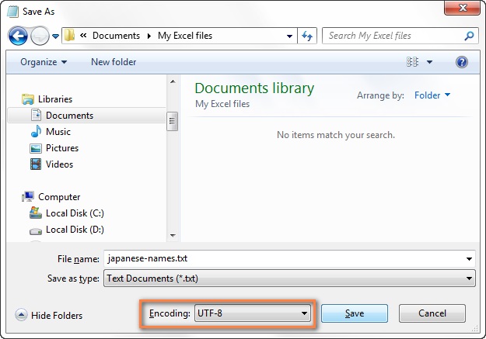Open the Videos library

tap(59, 164)
